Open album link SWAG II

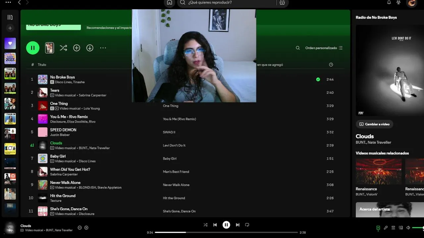169,132
